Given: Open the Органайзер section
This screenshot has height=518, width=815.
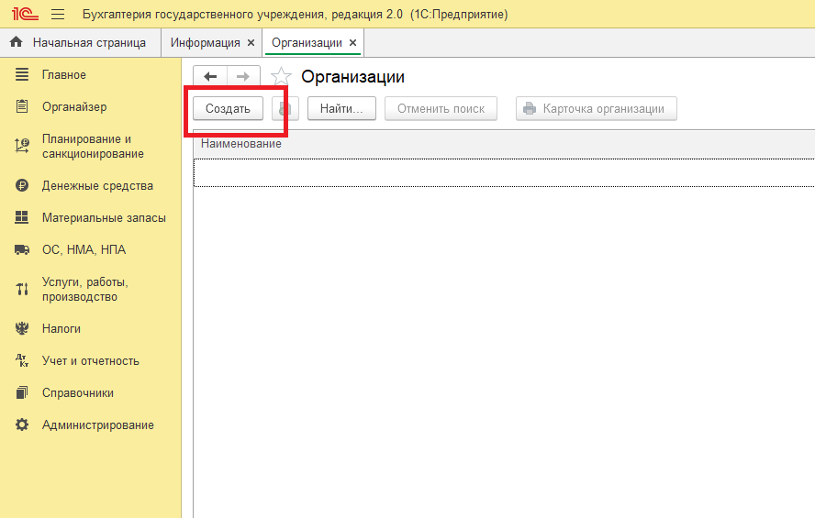Looking at the screenshot, I should 74,106.
